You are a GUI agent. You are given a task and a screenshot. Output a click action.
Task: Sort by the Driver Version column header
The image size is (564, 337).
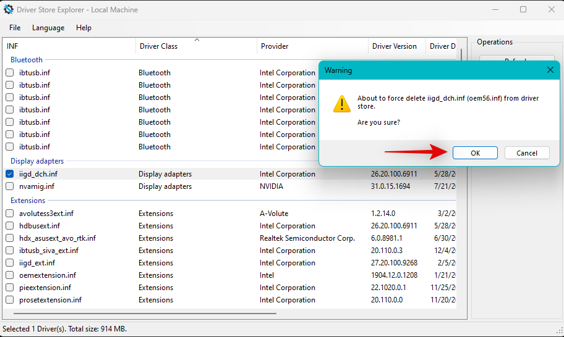click(x=397, y=46)
